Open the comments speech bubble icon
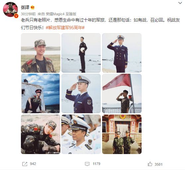185x170 pixels. 87,164
